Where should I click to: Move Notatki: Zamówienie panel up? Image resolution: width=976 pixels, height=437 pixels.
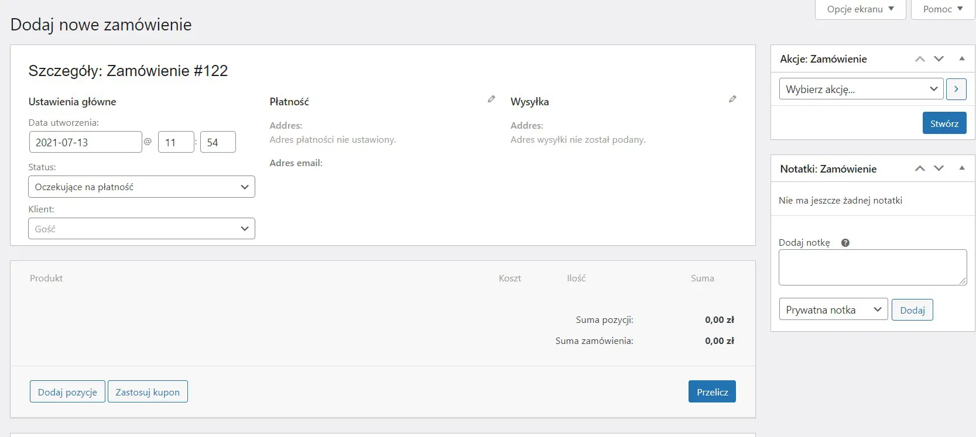[920, 168]
